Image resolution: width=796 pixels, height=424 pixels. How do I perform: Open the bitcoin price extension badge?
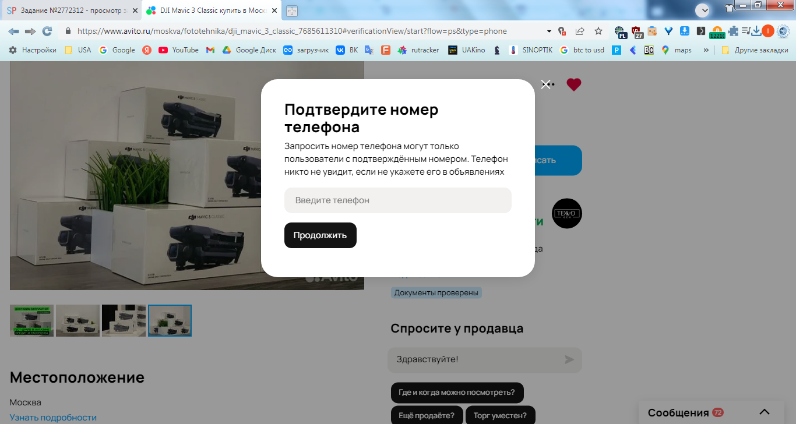click(x=717, y=33)
